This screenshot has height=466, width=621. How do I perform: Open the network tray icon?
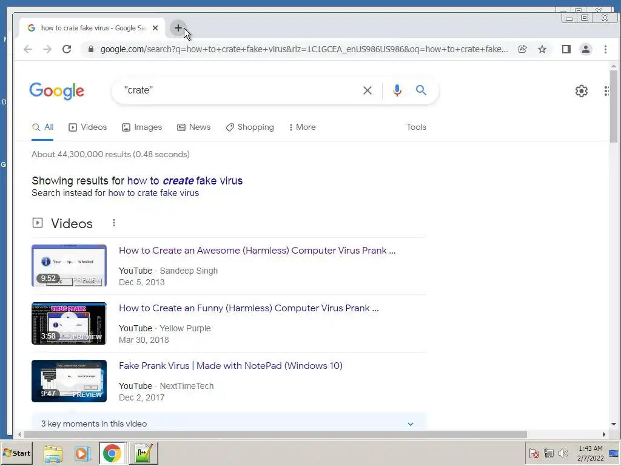(x=548, y=453)
